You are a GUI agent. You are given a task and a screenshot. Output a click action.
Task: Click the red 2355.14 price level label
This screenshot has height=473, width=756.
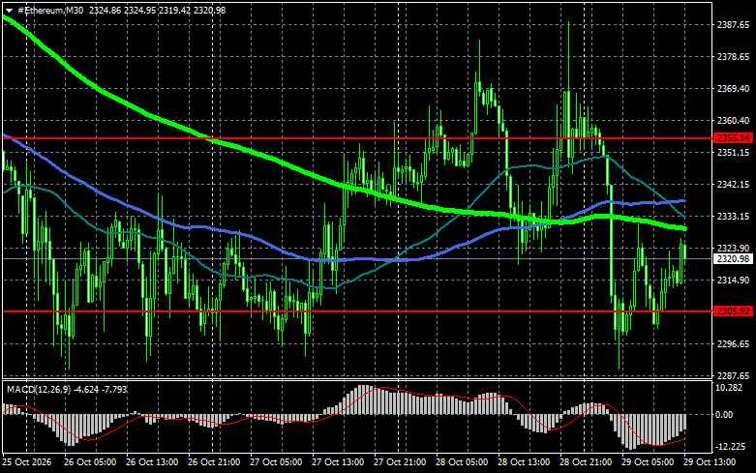tap(734, 138)
